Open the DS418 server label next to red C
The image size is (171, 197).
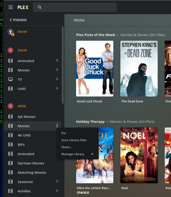click(22, 50)
